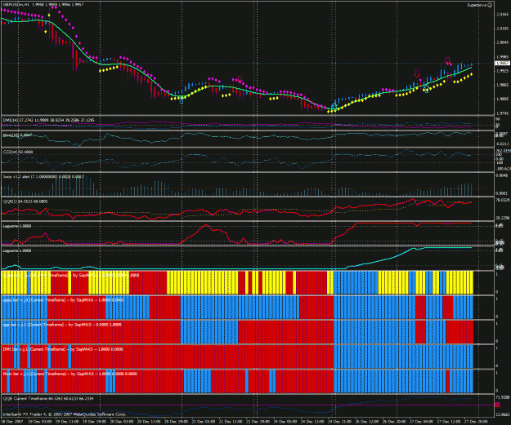Click price axis label 2.0105

tap(502, 29)
